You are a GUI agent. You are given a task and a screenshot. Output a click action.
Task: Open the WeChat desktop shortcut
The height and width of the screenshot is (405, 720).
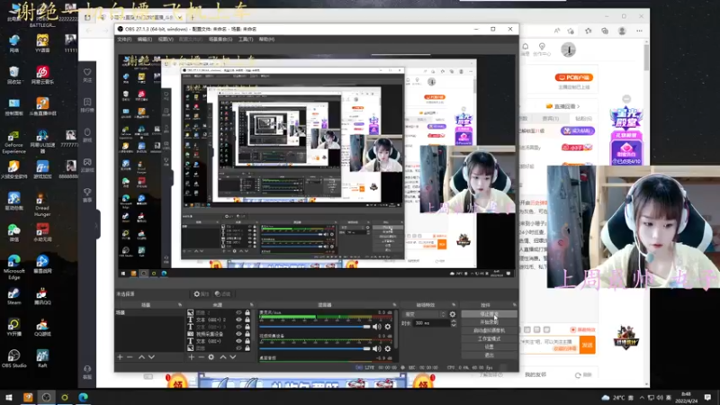click(x=13, y=233)
